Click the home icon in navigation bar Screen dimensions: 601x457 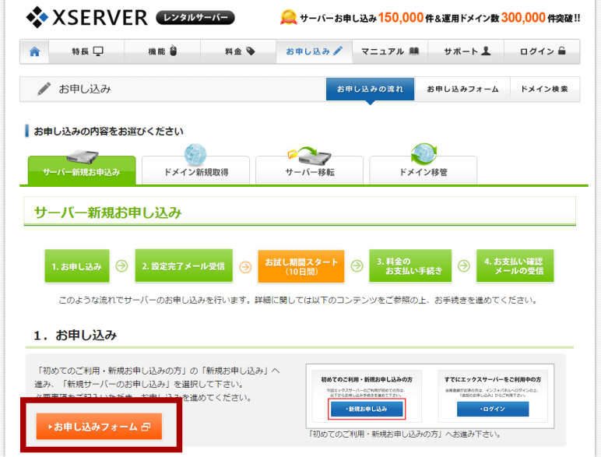[x=34, y=51]
